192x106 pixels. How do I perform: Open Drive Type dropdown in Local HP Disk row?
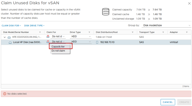coord(81,42)
